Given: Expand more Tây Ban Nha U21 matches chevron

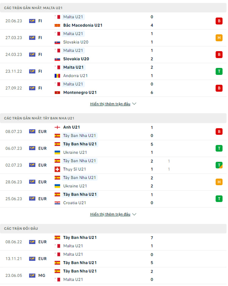Looking at the screenshot, I should [134, 214].
